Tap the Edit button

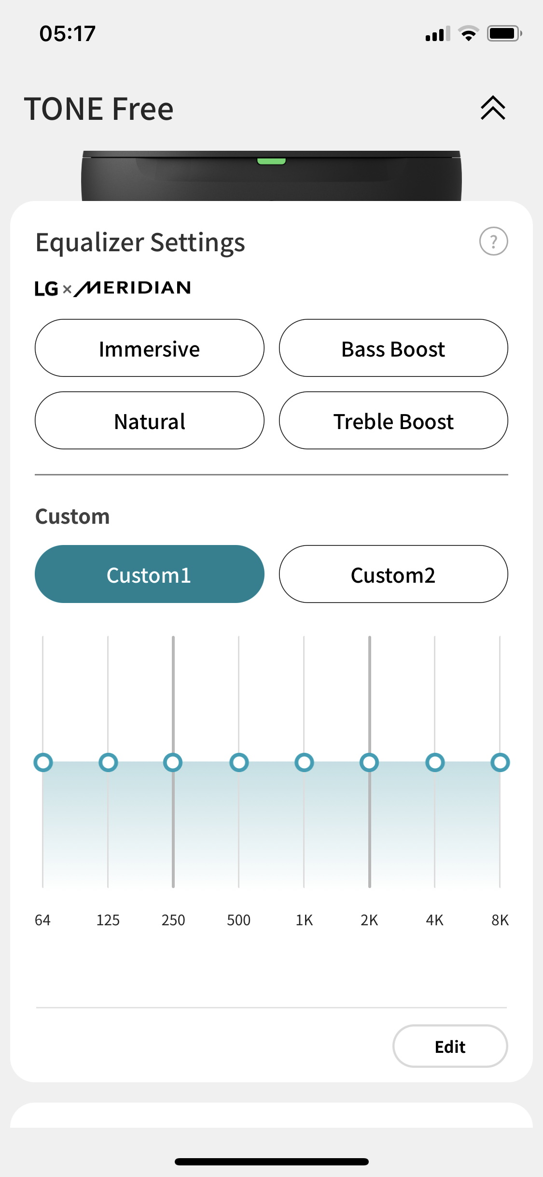[450, 1046]
